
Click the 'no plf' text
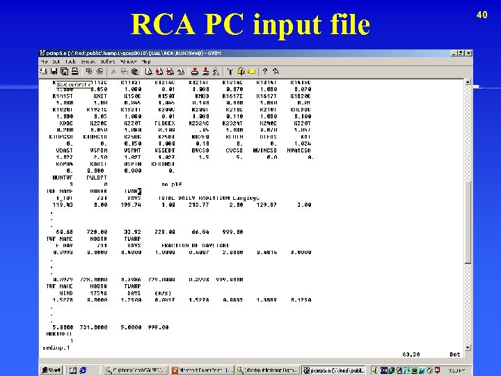coord(172,185)
